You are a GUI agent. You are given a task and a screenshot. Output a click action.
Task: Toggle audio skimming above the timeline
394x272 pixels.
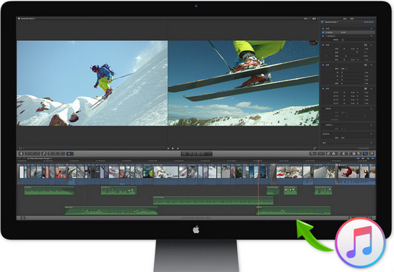click(x=363, y=159)
